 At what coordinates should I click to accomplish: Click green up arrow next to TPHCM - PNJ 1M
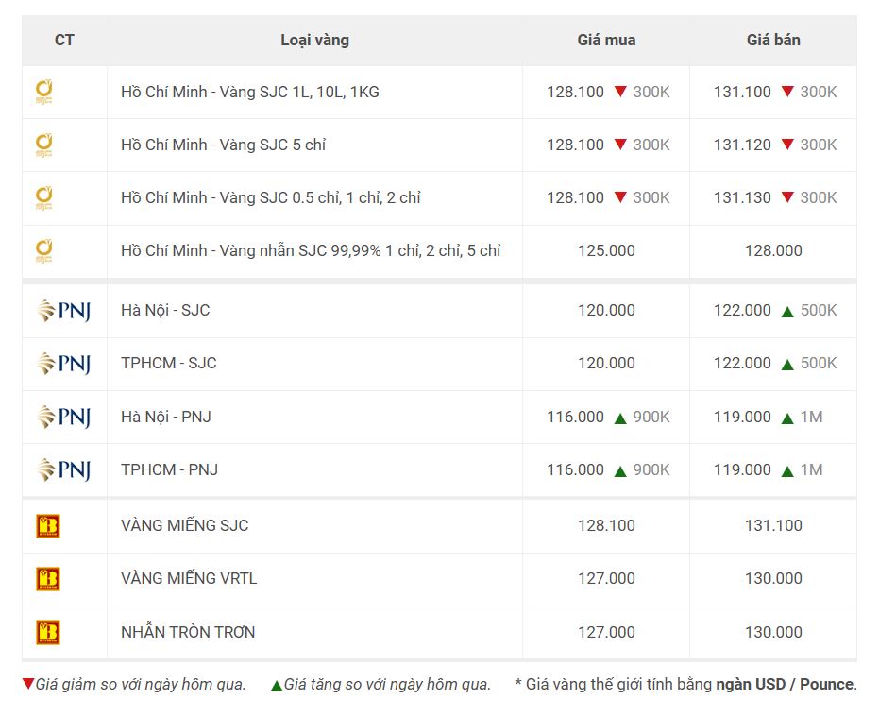click(787, 469)
